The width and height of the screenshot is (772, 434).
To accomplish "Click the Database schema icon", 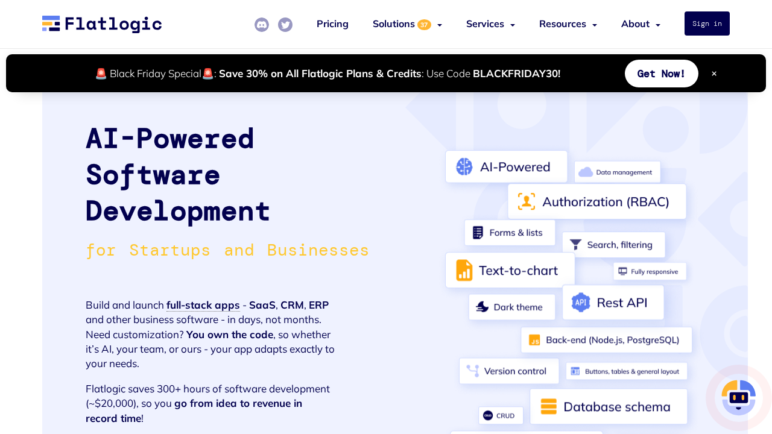I will pyautogui.click(x=548, y=406).
